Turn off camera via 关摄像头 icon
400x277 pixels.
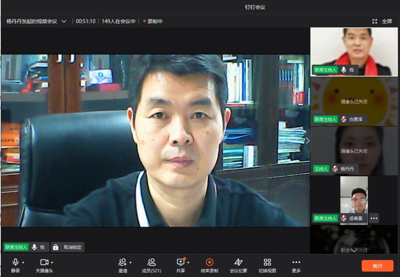click(x=44, y=262)
